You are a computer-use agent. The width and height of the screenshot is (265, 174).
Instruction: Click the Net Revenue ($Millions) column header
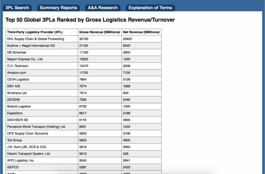[141, 32]
